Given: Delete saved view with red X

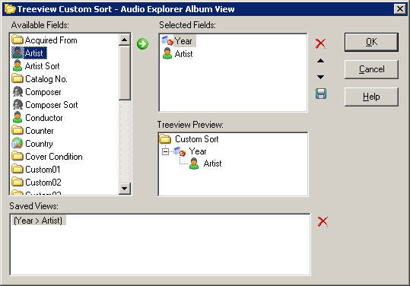Looking at the screenshot, I should (323, 221).
